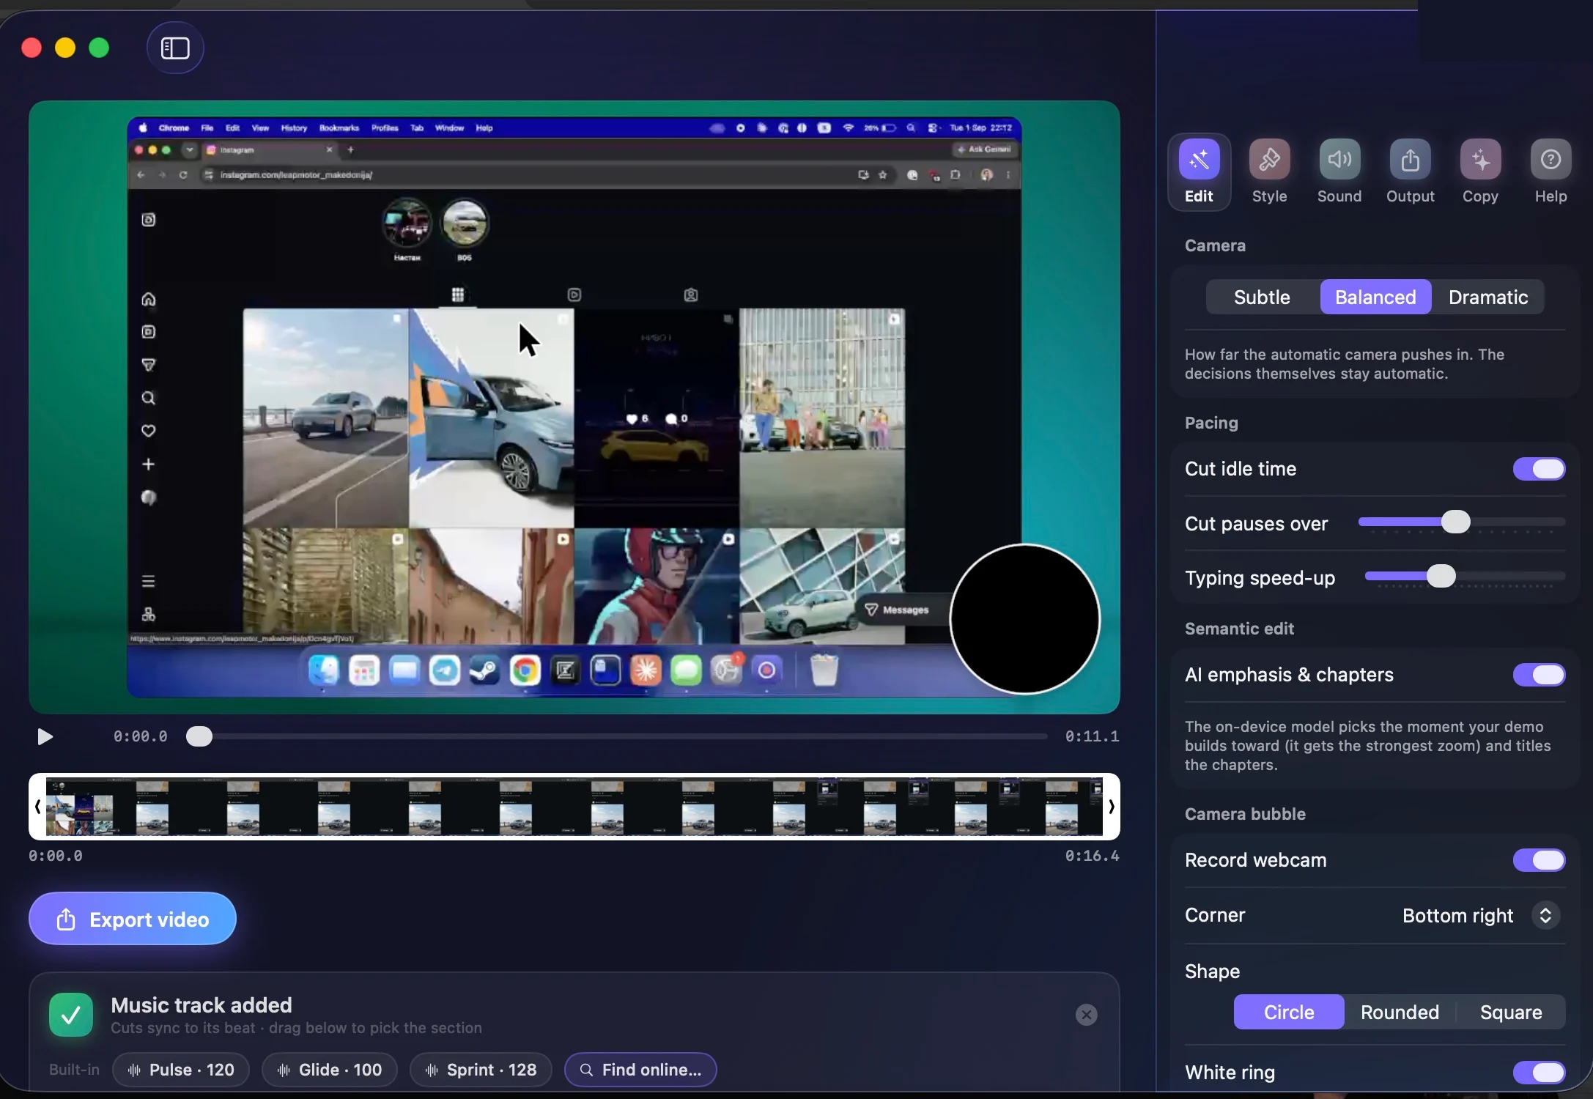Toggle AI emphasis & chapters switch

tap(1539, 675)
